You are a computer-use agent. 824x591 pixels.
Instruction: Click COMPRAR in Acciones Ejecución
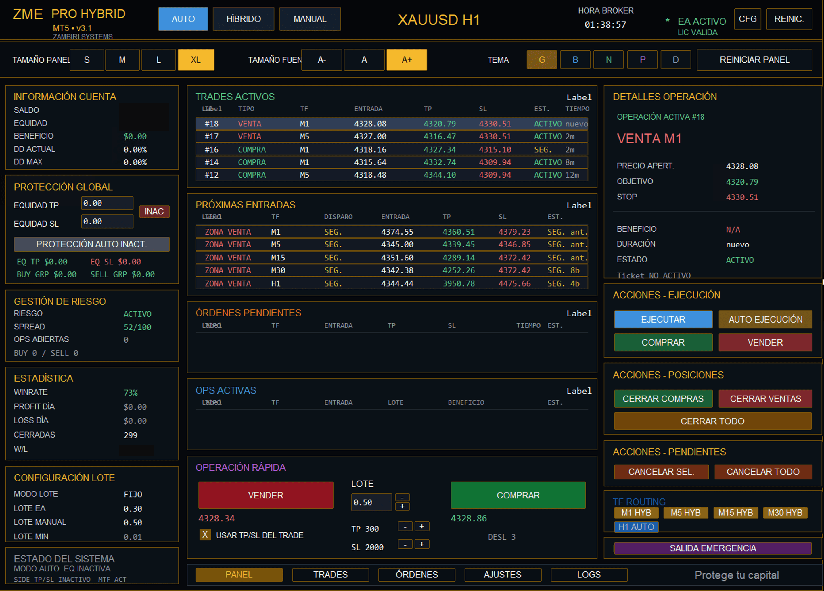click(663, 342)
